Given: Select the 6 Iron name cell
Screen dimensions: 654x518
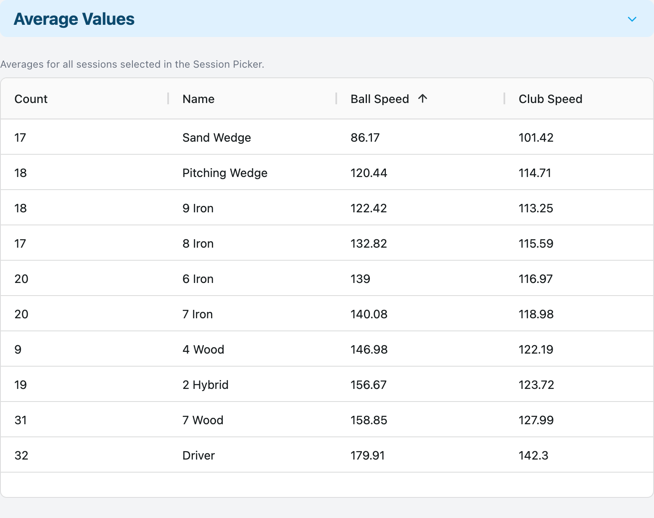Looking at the screenshot, I should [x=198, y=279].
